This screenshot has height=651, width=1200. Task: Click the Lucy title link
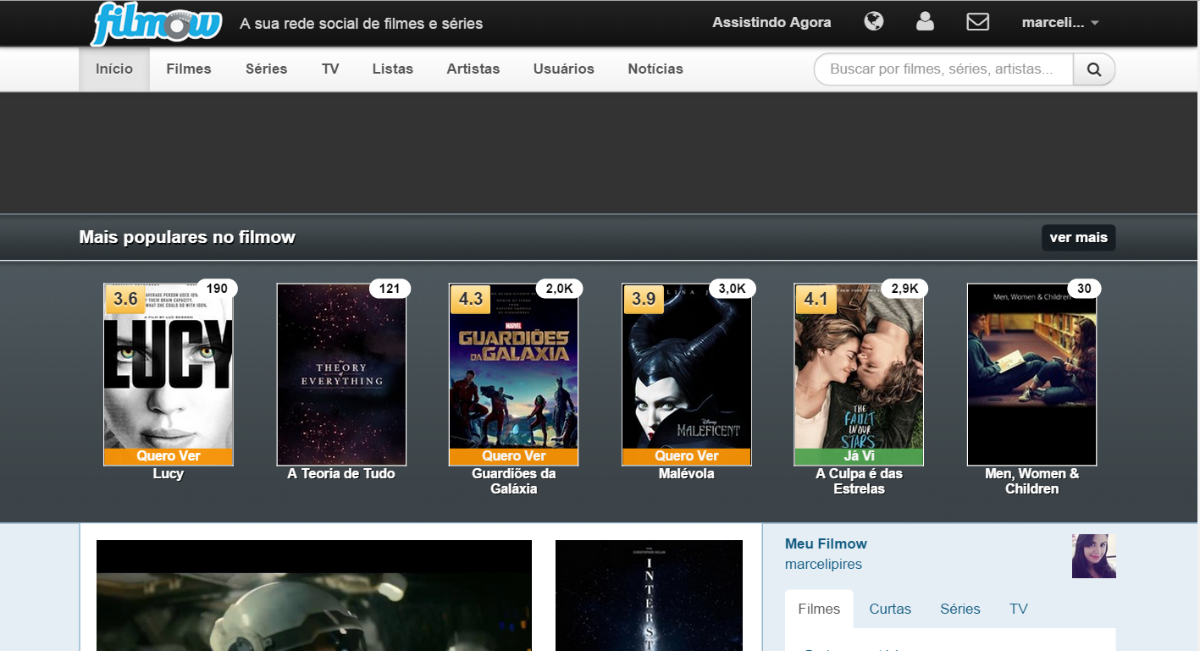169,474
